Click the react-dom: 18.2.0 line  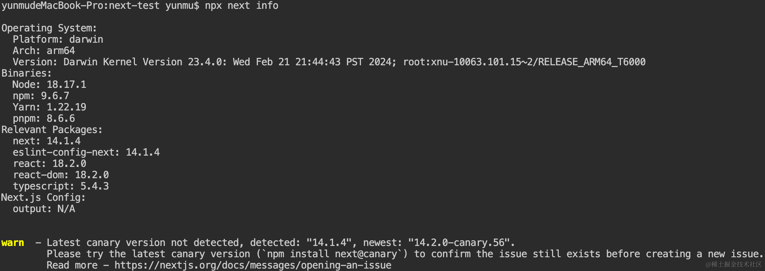pos(61,175)
